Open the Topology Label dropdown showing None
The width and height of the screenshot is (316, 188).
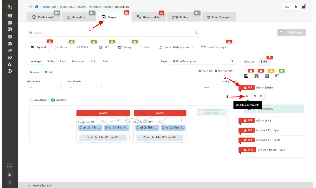click(x=218, y=87)
